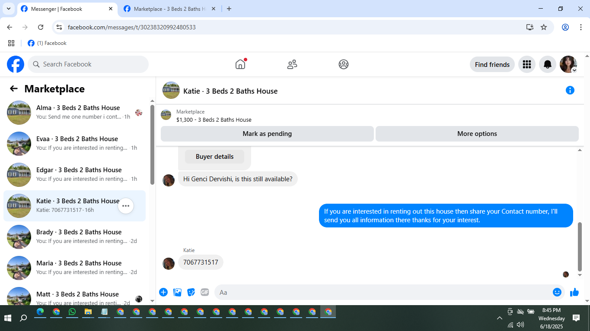Click the Find friends button
Image resolution: width=590 pixels, height=331 pixels.
pos(492,65)
